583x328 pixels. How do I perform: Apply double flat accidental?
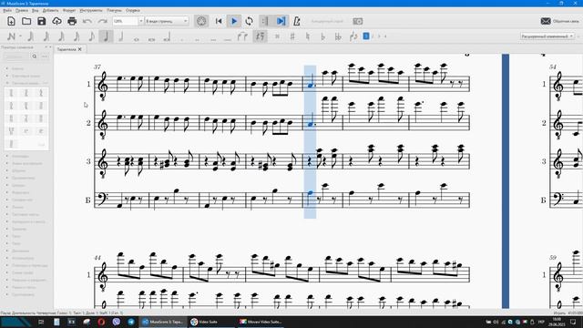click(x=338, y=36)
